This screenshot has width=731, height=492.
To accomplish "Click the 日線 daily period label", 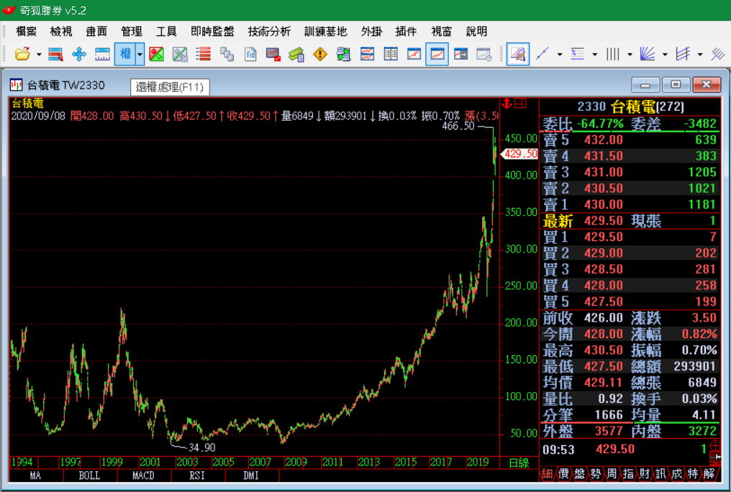I will (x=519, y=462).
